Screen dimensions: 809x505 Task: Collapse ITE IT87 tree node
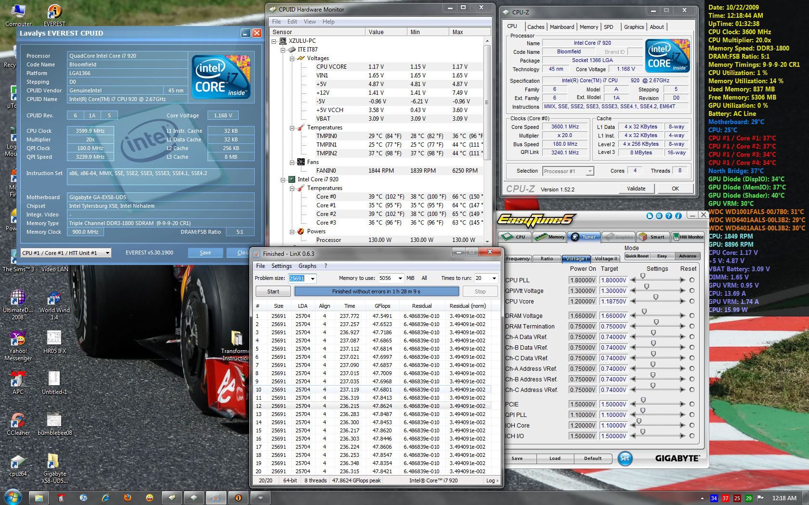tap(283, 50)
